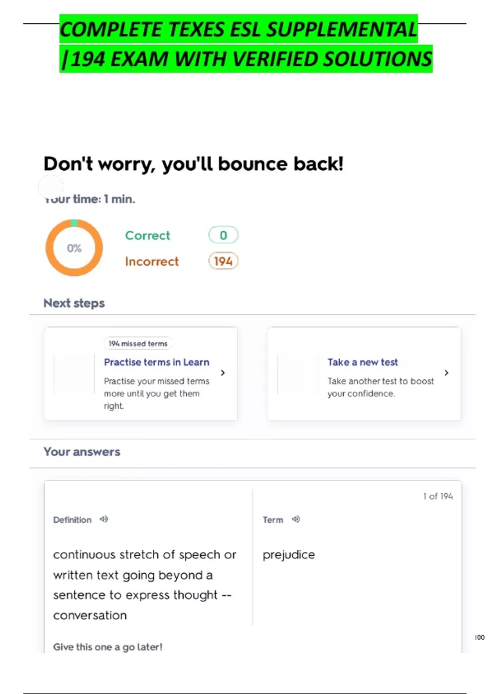Screen dimensions: 490x694
Task: Click the 'Correct' label
Action: [147, 236]
